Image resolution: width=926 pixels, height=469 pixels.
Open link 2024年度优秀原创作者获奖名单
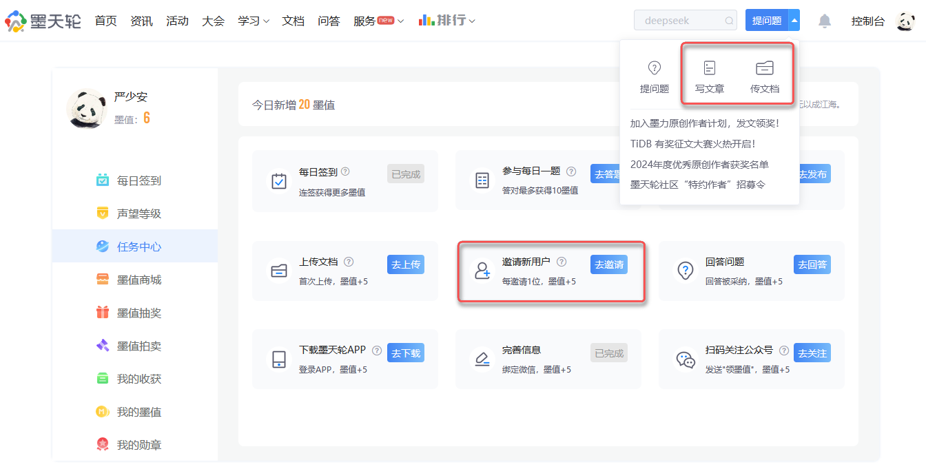[699, 164]
